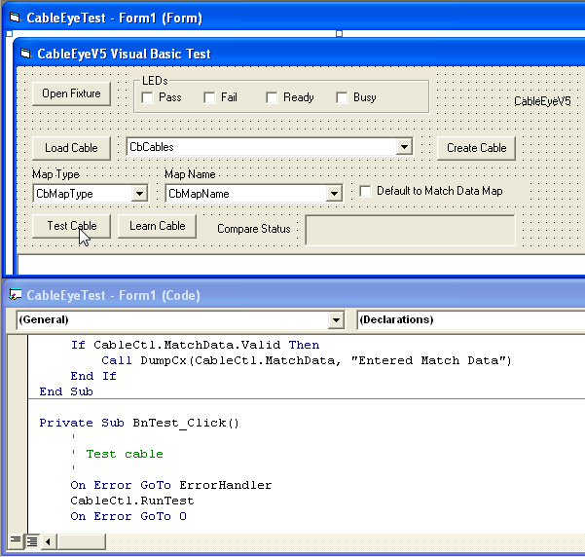
Task: Open the CbMapType dropdown arrow
Action: 139,194
